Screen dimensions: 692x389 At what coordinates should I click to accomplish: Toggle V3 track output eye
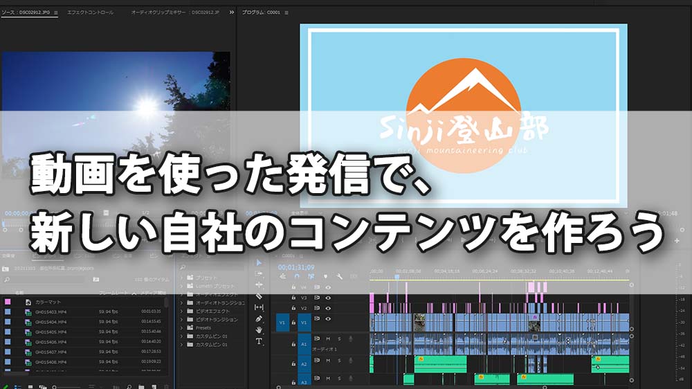pos(328,298)
